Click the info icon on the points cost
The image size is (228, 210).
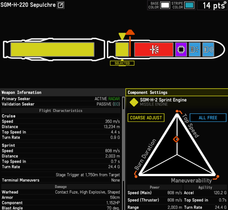click(225, 2)
